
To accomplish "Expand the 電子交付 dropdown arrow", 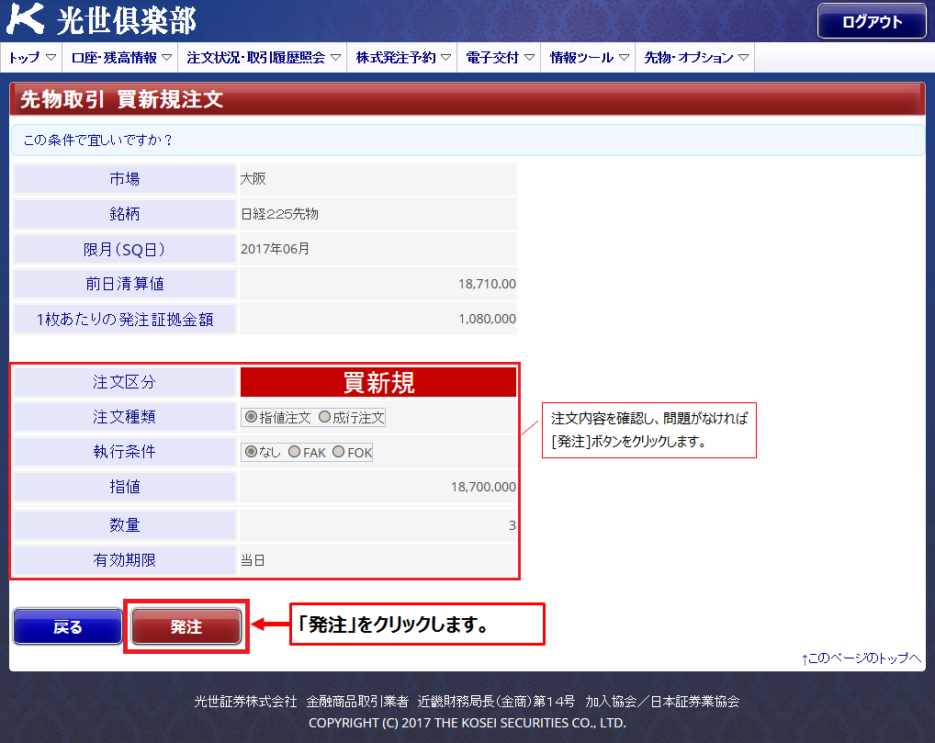I will [530, 57].
